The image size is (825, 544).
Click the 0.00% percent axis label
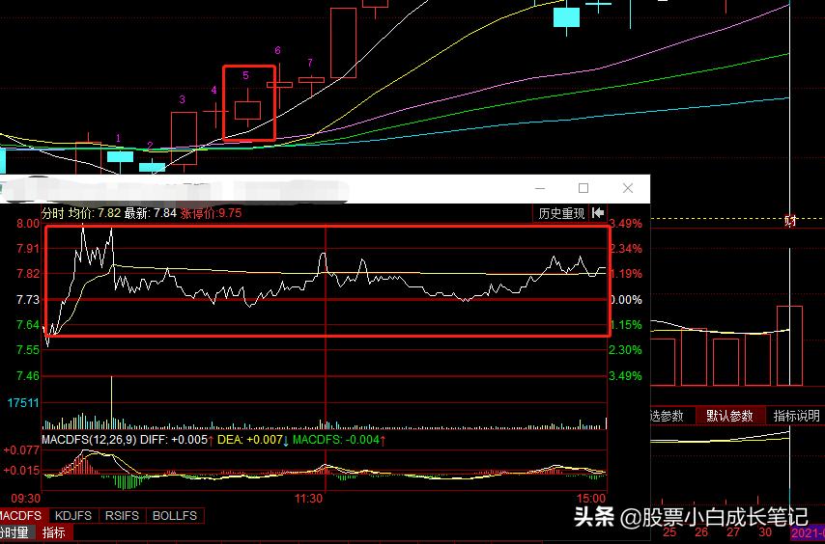pos(626,299)
